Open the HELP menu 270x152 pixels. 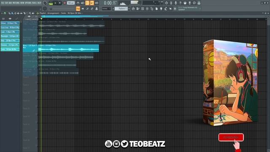point(39,3)
